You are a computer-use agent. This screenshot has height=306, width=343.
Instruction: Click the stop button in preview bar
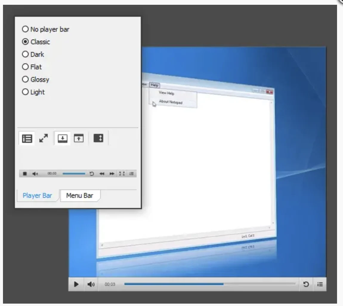point(25,174)
